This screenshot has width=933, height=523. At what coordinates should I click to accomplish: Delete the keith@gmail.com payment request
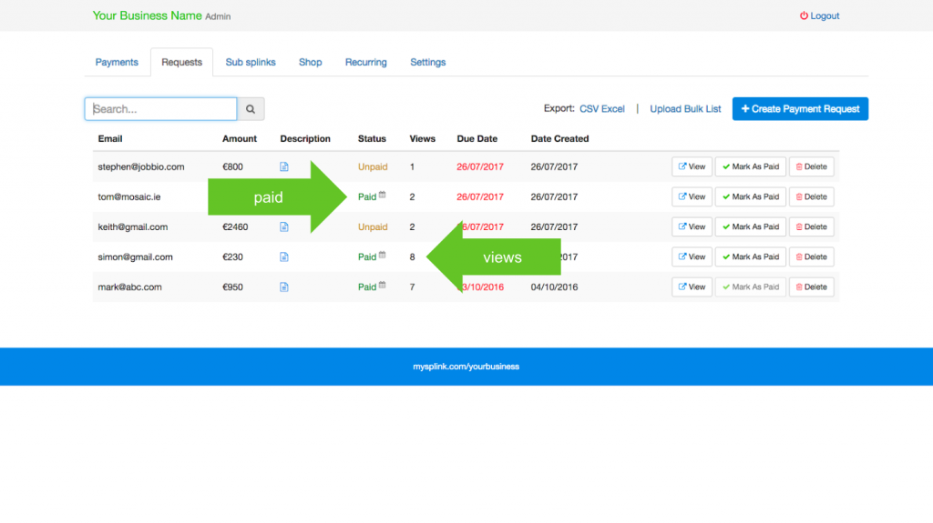[x=811, y=226]
